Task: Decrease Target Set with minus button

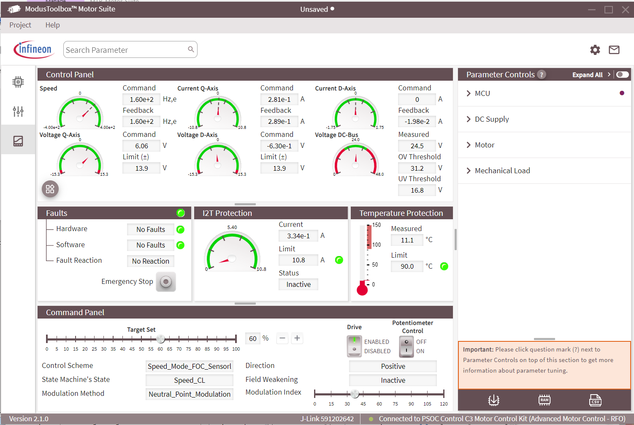Action: point(282,338)
